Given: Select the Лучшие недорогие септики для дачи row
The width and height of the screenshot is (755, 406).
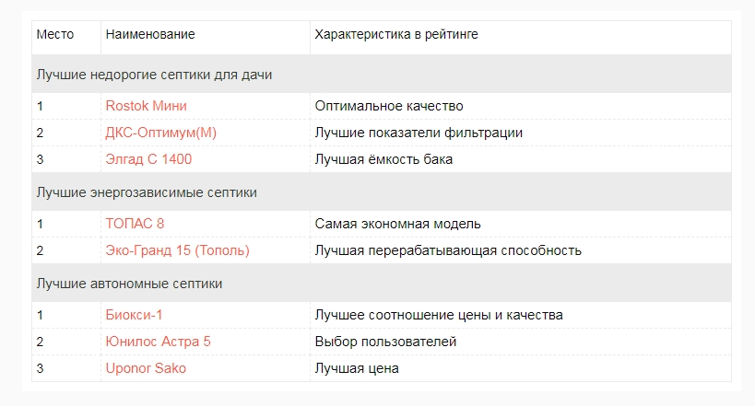Looking at the screenshot, I should pos(154,74).
